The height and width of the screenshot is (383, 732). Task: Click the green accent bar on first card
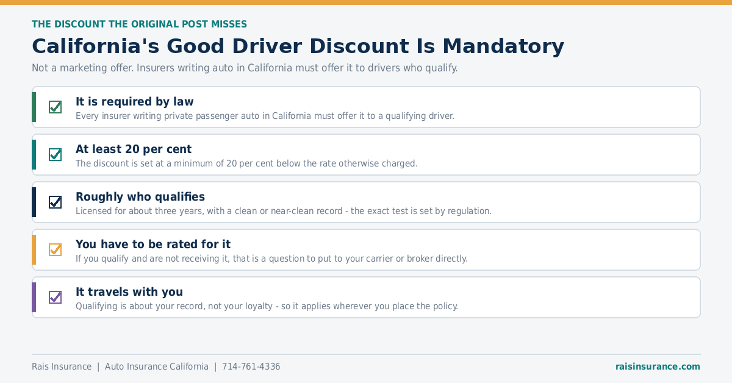pos(34,107)
